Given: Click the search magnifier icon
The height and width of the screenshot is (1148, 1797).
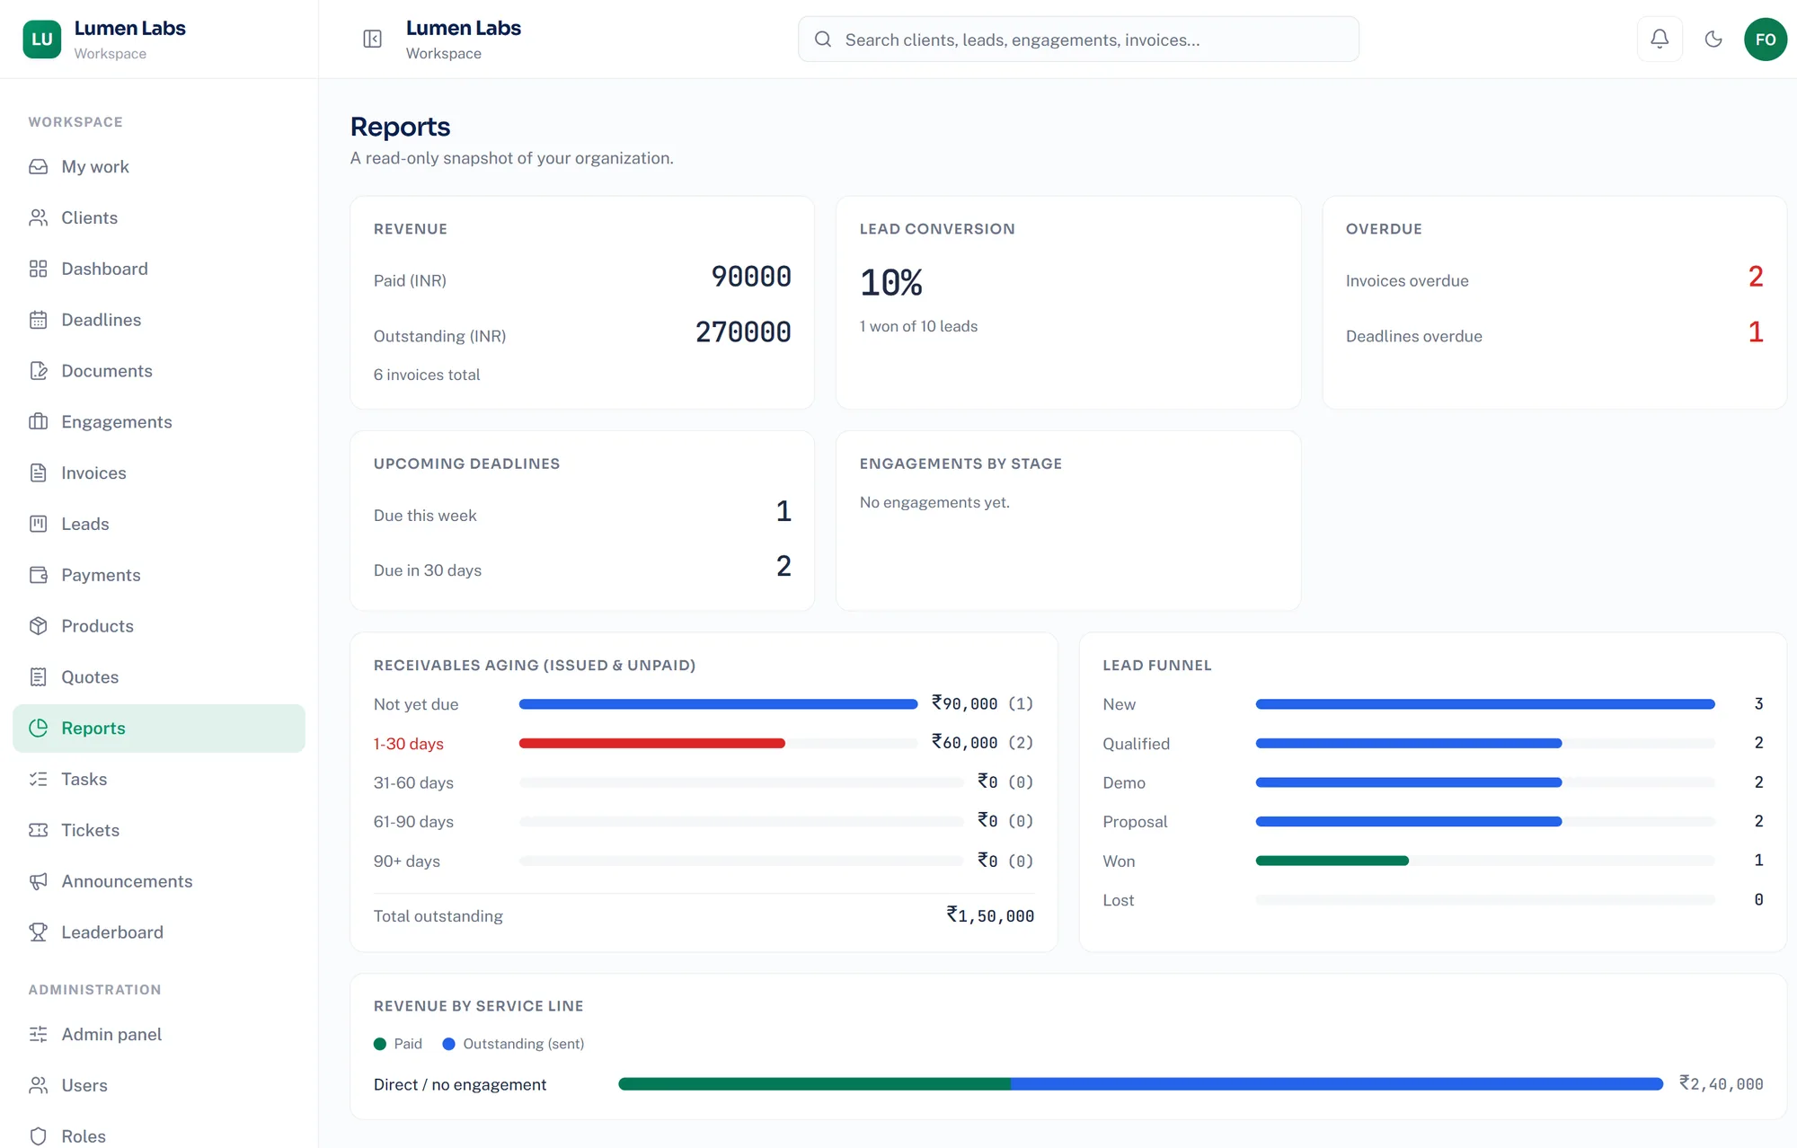Looking at the screenshot, I should pyautogui.click(x=822, y=40).
